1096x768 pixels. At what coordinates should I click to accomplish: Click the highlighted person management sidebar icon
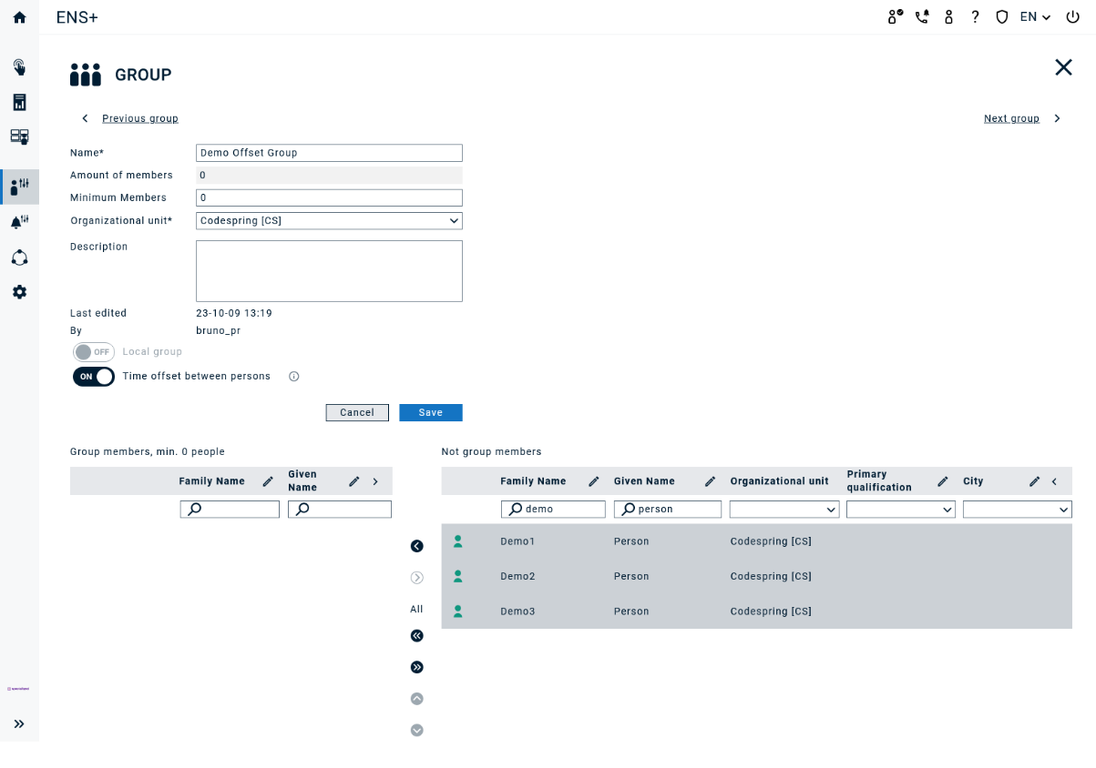point(19,187)
